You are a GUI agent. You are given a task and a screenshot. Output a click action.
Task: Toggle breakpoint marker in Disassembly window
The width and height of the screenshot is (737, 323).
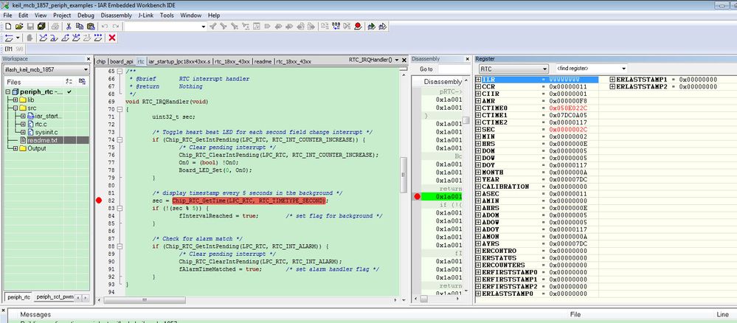(417, 196)
